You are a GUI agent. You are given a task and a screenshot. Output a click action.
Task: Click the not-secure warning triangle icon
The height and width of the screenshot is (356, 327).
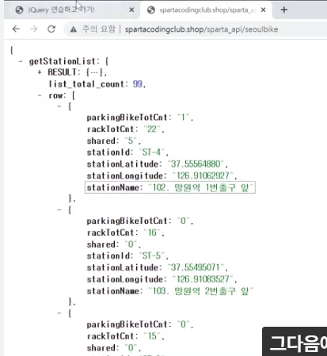(74, 29)
